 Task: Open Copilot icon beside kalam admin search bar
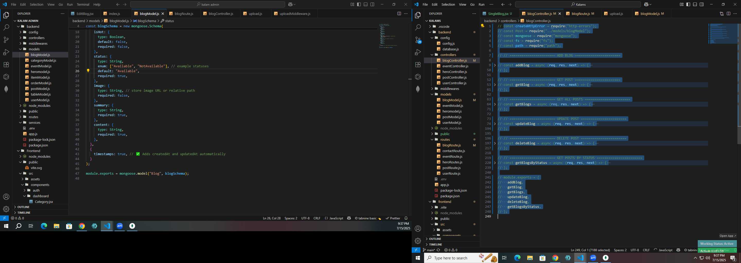point(292,4)
